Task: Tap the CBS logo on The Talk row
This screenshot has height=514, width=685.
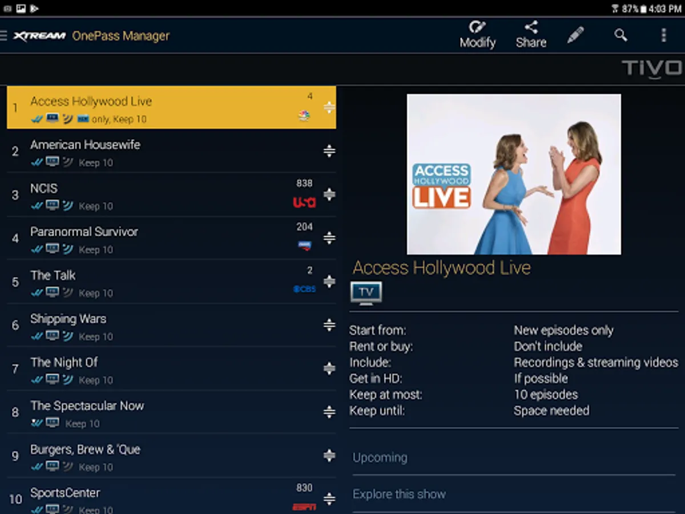Action: coord(304,289)
